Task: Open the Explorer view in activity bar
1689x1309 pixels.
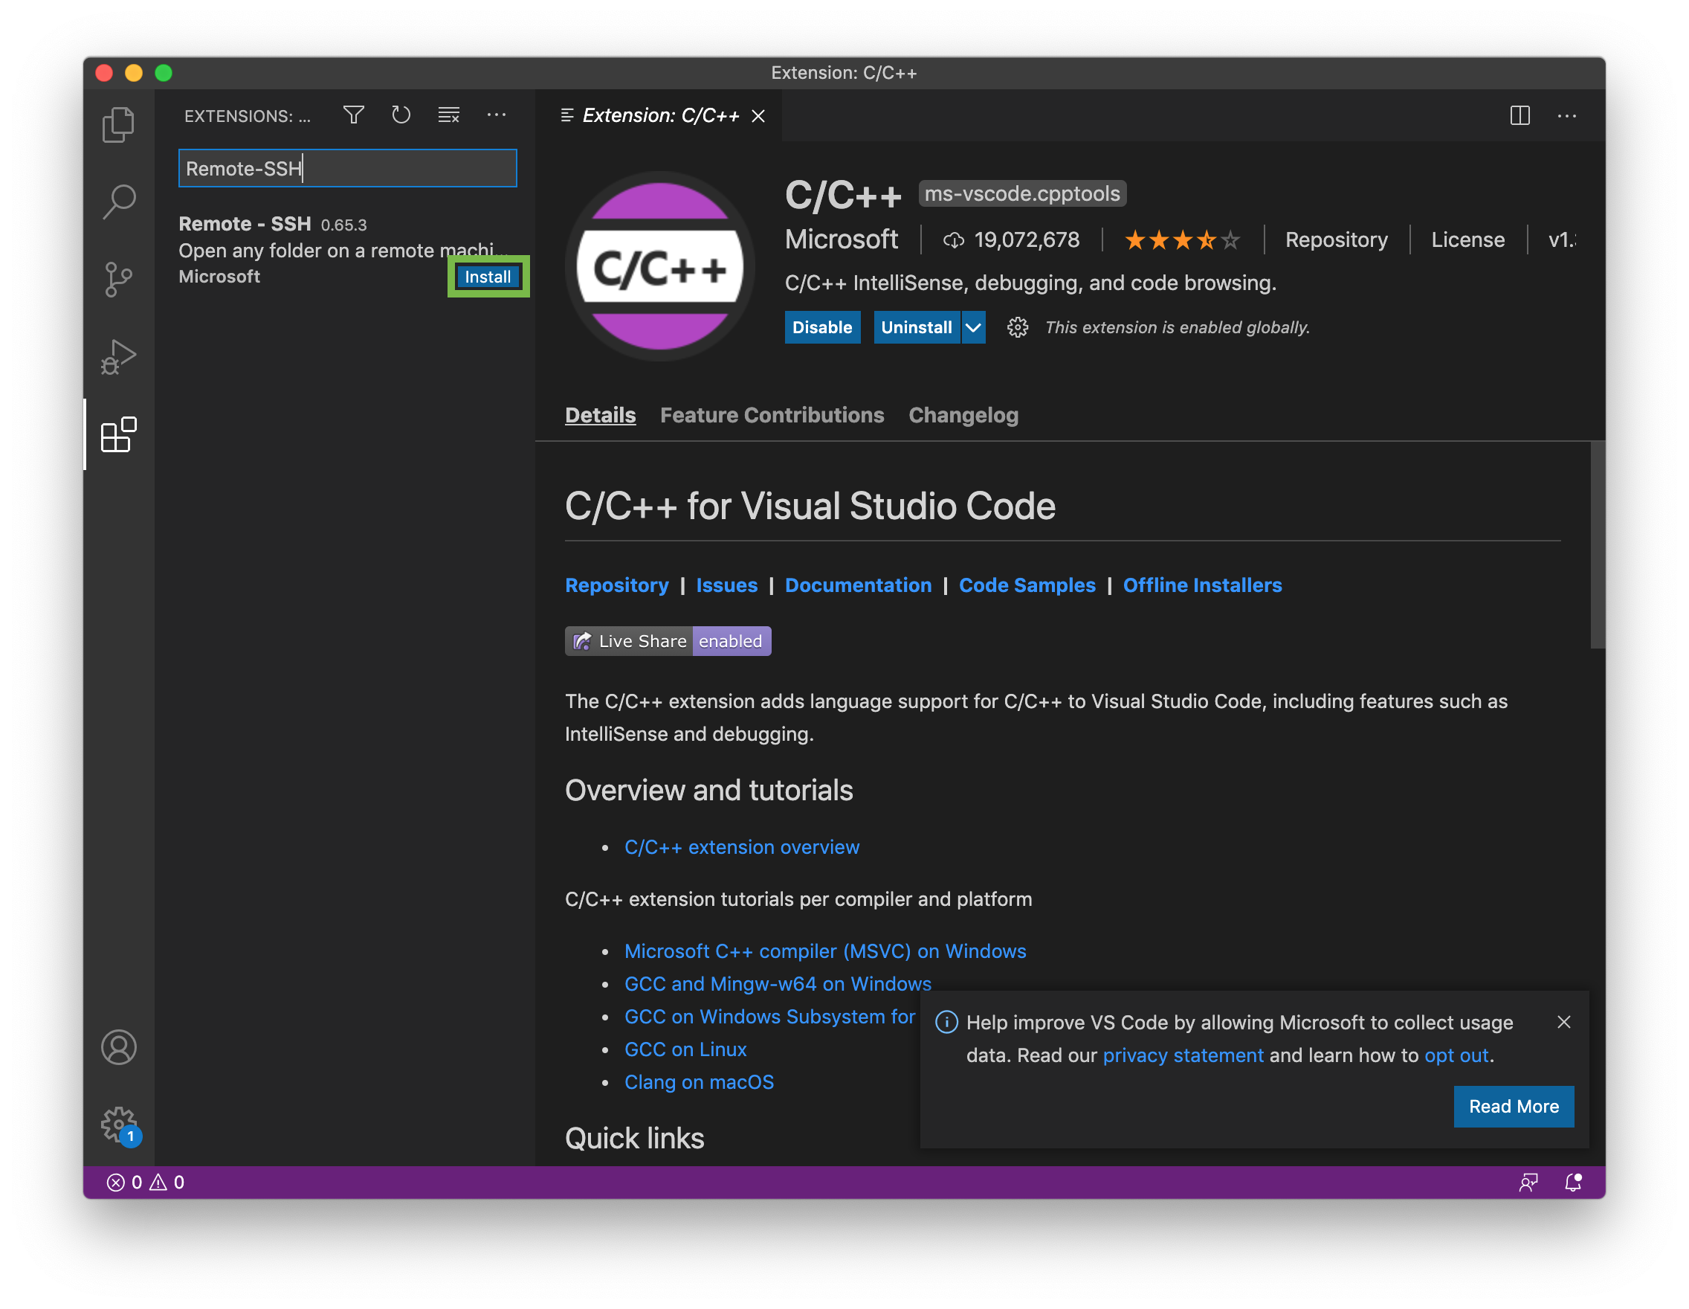Action: 118,123
